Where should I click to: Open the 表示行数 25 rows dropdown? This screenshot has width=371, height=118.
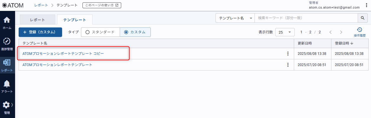coord(285,32)
